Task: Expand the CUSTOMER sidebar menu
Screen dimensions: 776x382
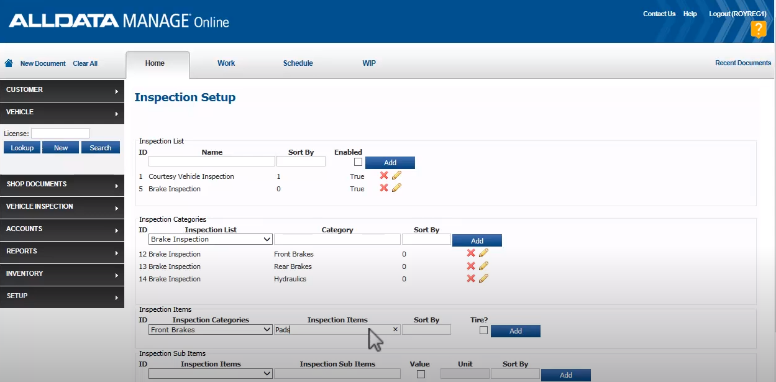Action: [62, 91]
